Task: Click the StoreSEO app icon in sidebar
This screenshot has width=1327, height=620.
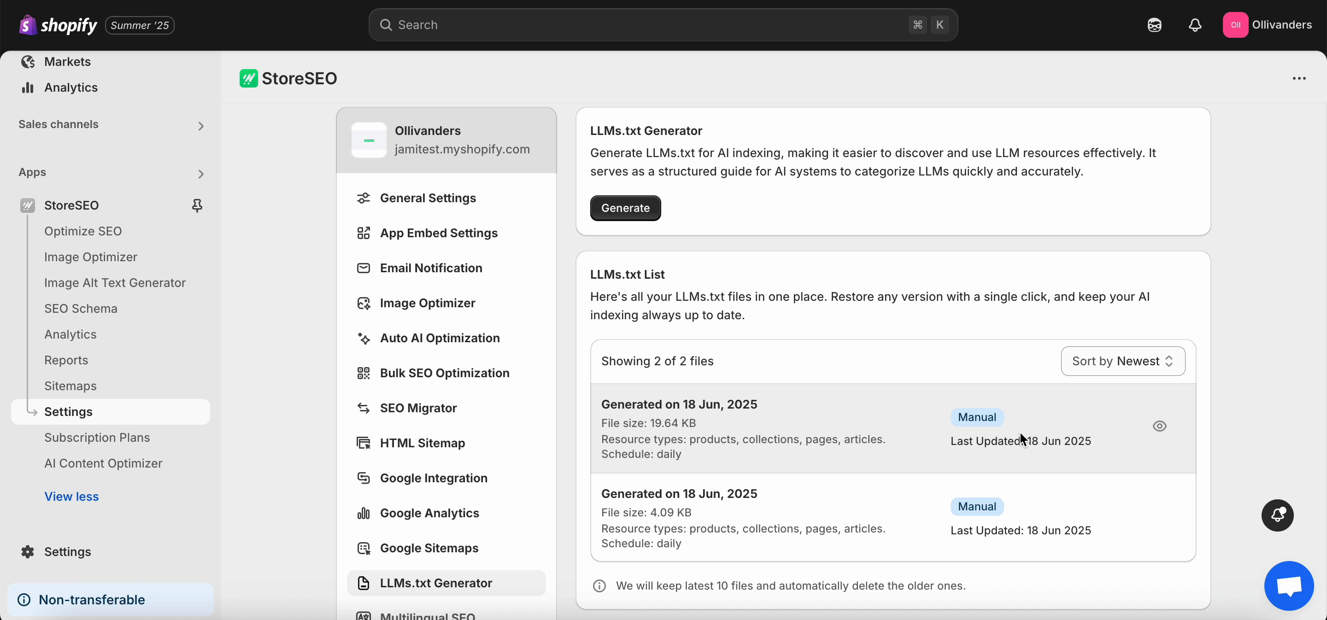Action: point(28,205)
